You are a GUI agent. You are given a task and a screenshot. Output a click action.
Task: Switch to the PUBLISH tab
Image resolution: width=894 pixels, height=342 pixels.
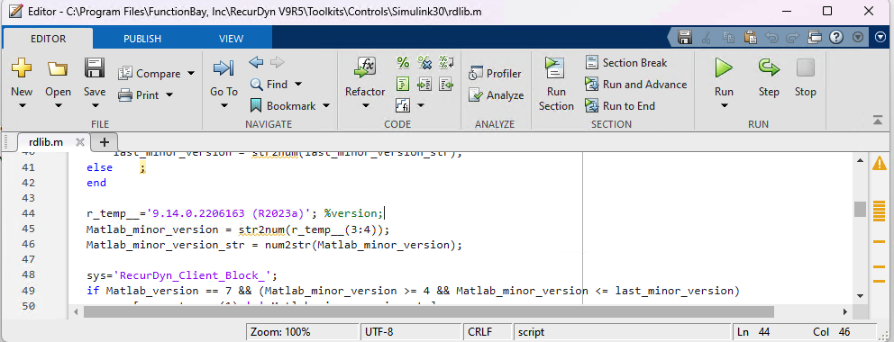142,39
